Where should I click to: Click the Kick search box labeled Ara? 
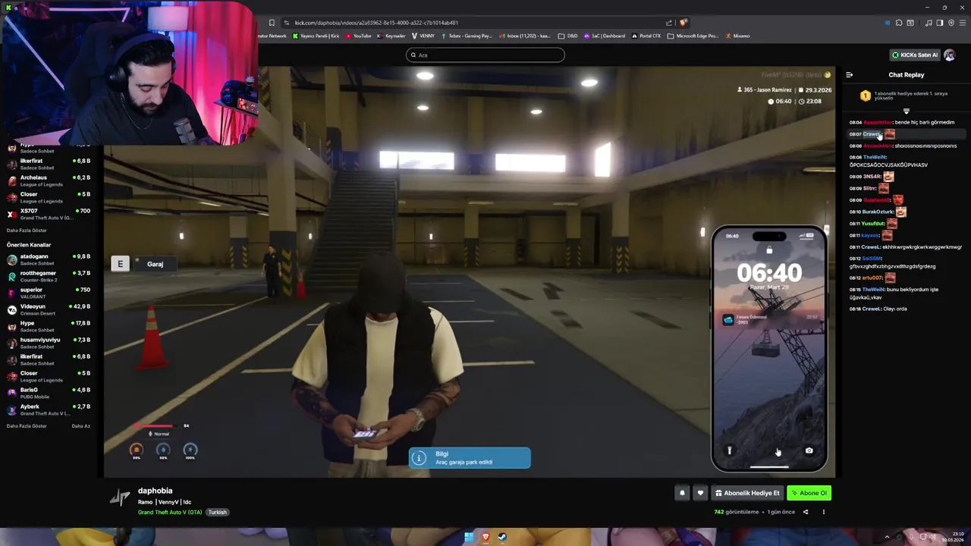point(485,55)
